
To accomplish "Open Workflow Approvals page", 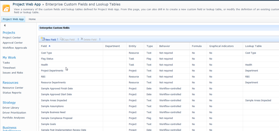I will pyautogui.click(x=15, y=48).
